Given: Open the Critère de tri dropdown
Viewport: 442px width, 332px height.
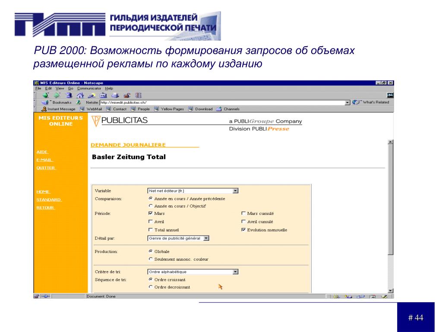Looking at the screenshot, I should (x=193, y=272).
